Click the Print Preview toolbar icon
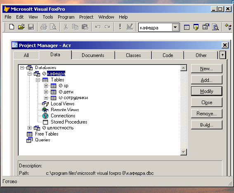234x193 pixels. (53, 27)
